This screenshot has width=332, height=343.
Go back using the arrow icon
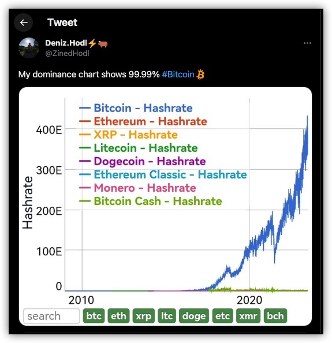coord(24,23)
